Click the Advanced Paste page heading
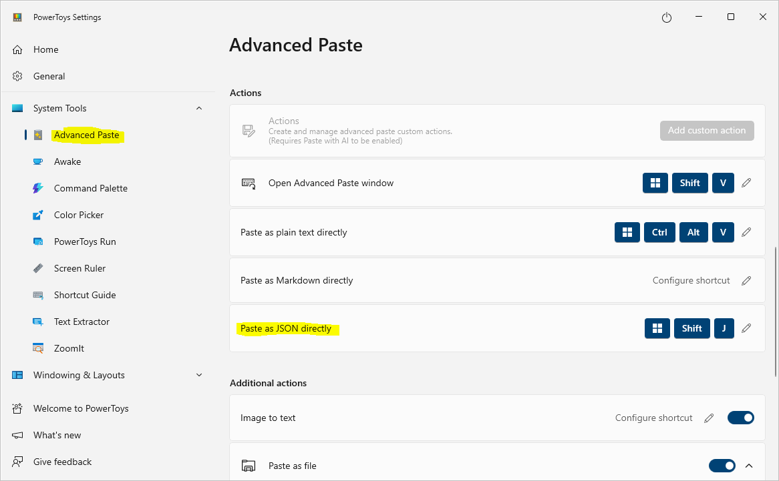Screen dimensions: 779x481 pyautogui.click(x=295, y=45)
